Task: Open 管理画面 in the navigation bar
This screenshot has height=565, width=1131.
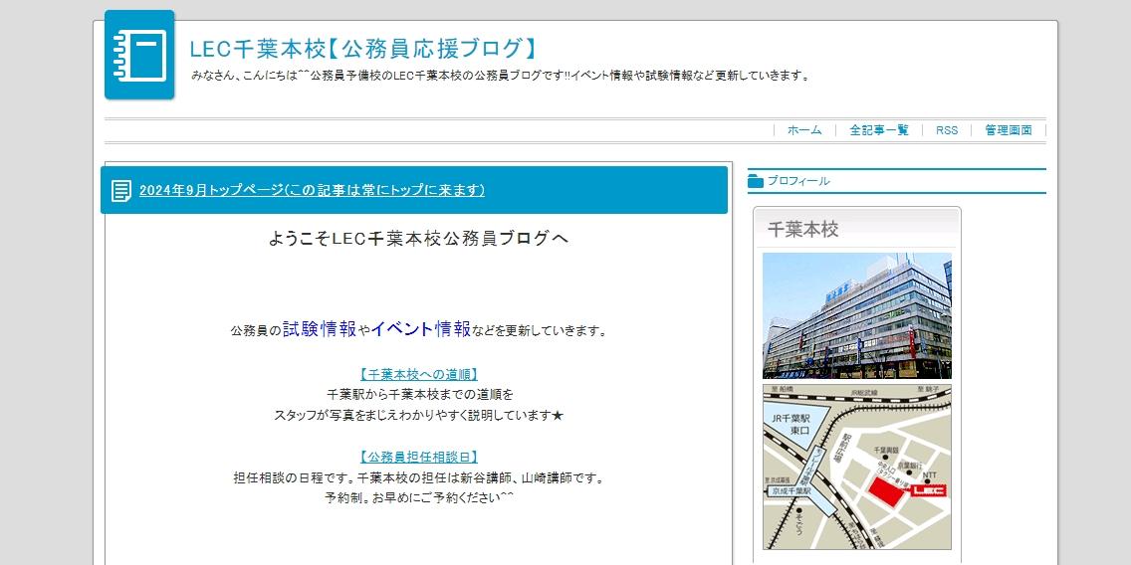Action: (x=1009, y=130)
